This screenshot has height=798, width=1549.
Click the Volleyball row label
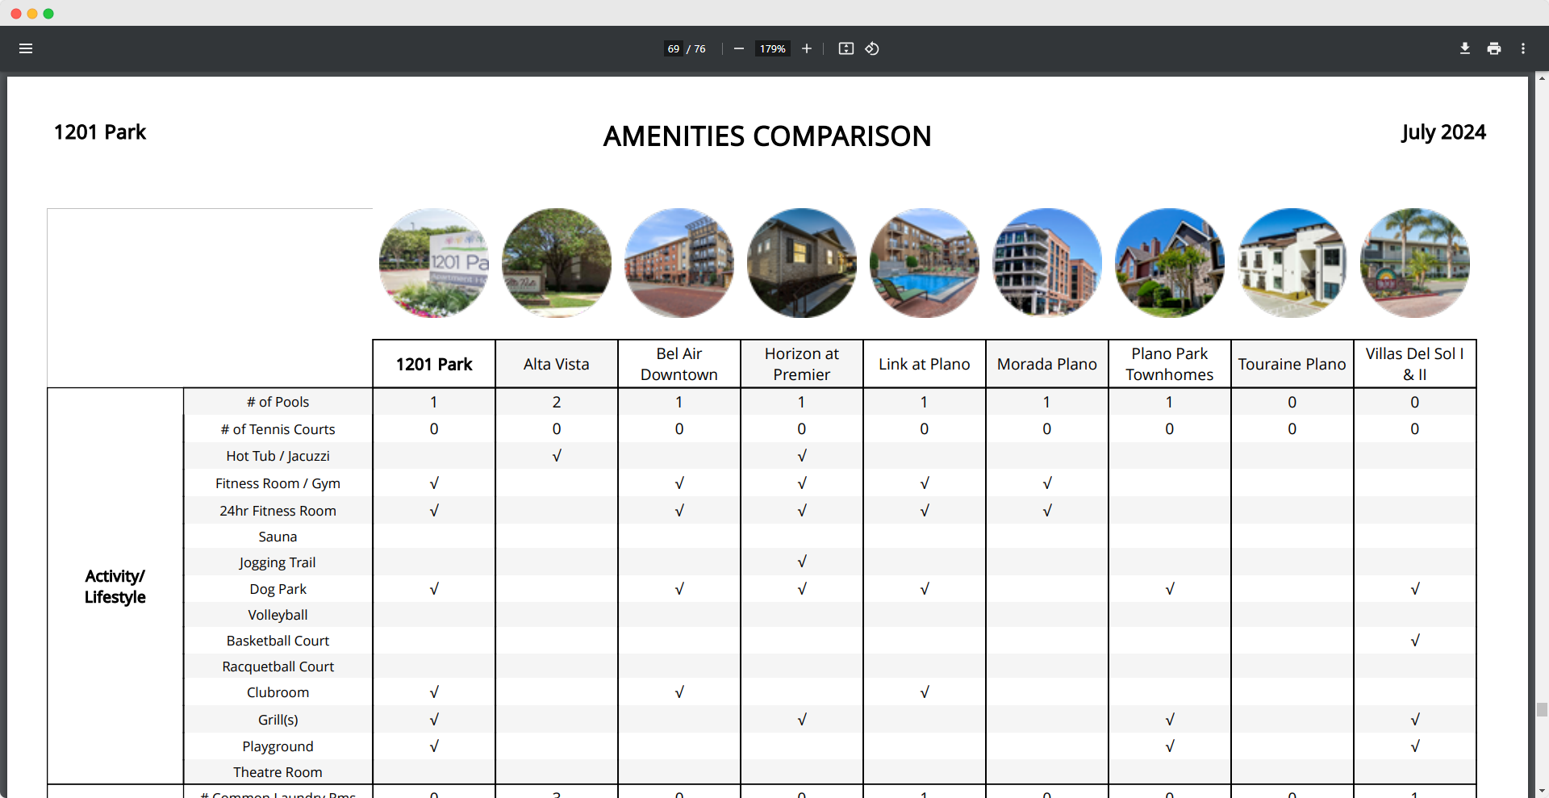click(278, 615)
